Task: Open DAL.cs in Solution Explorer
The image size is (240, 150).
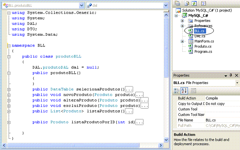Action: click(200, 36)
